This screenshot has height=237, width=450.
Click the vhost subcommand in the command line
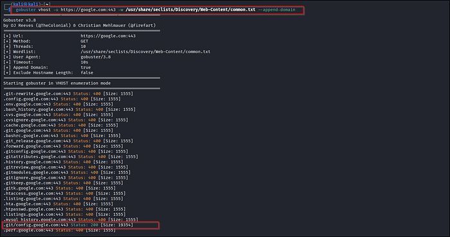click(x=44, y=10)
